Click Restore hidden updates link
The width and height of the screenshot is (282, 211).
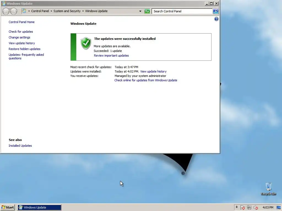25,49
